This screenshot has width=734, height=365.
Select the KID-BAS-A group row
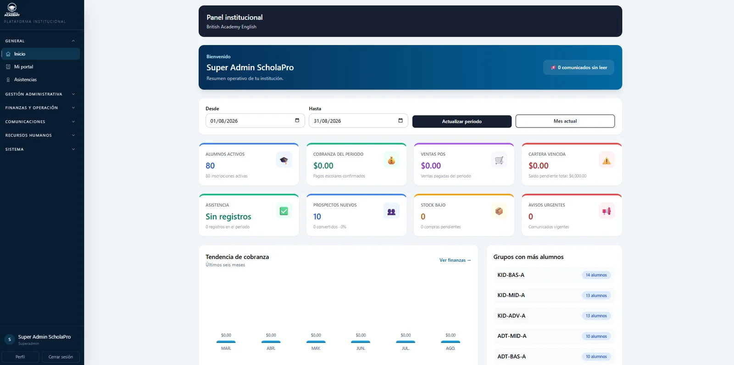[554, 275]
